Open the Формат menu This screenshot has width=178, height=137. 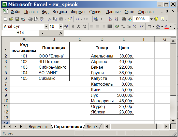(x=78, y=12)
